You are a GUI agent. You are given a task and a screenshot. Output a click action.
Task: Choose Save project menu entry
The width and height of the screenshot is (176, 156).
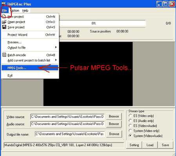coord(30,27)
